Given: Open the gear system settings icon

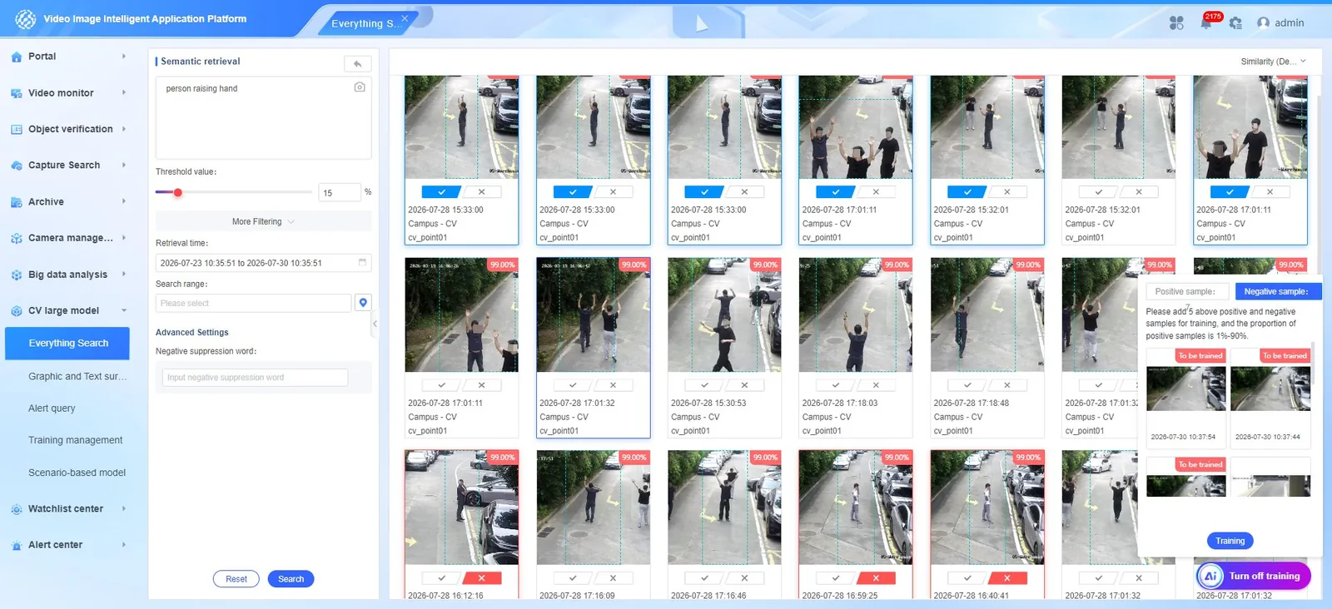Looking at the screenshot, I should coord(1235,23).
